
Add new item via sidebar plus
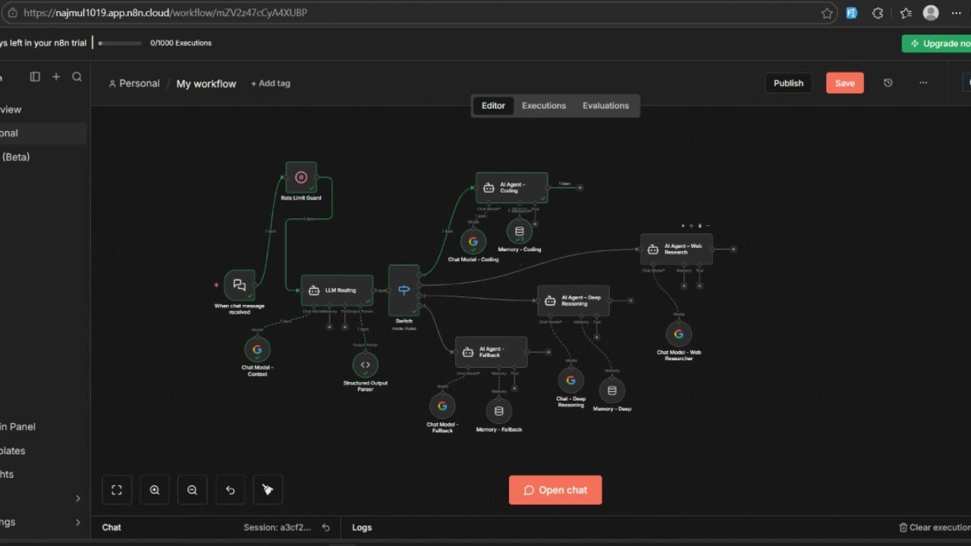(x=56, y=77)
